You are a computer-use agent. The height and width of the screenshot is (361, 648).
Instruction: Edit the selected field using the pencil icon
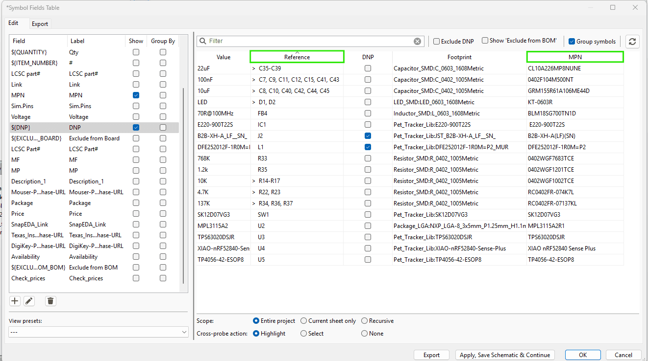[29, 301]
